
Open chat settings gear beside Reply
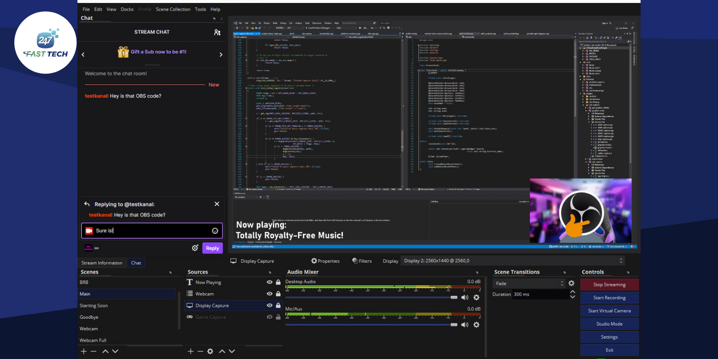195,248
